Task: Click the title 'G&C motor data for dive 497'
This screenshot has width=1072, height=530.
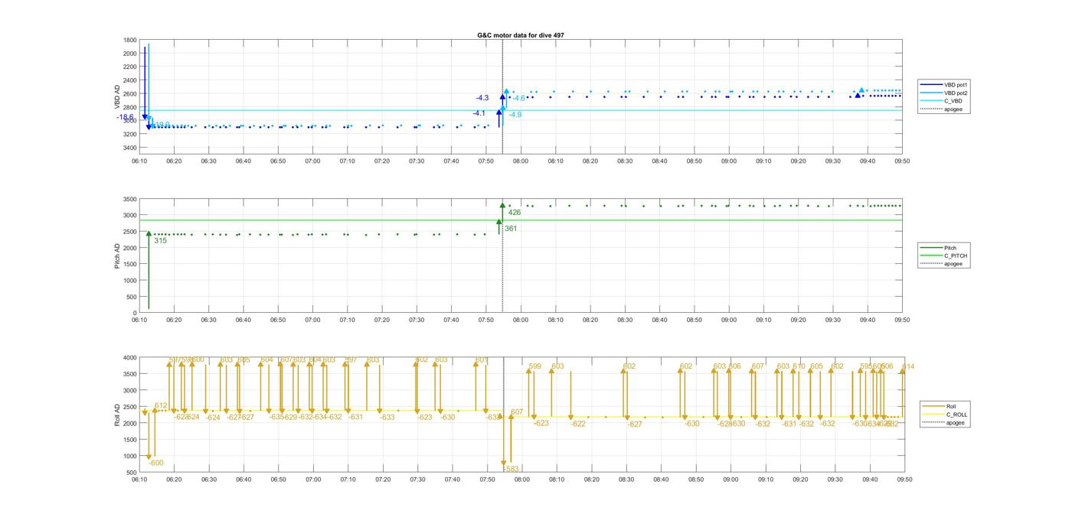Action: (521, 35)
